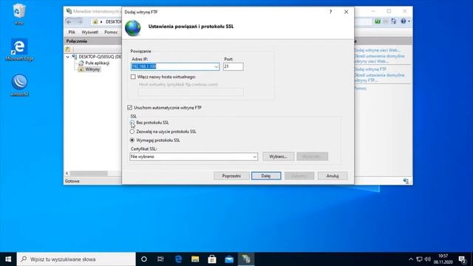
Task: Select the DESKTOP-QJS8SUQ server node
Action: coord(100,57)
